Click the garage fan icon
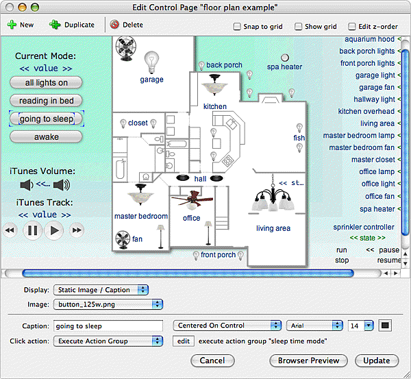Viewport: 411px width, 379px height. (125, 49)
